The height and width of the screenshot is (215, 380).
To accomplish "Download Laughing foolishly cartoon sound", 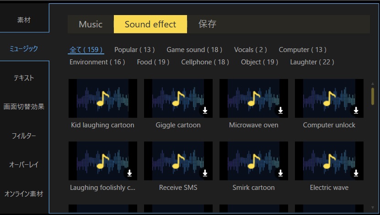I will click(130, 173).
